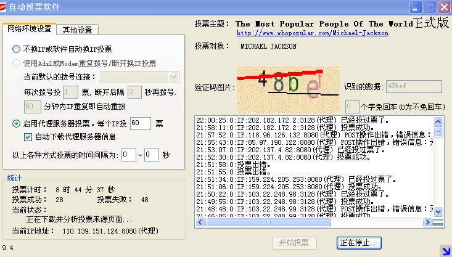This screenshot has height=257, width=452.
Task: Click the log line at 21:58:11
Action: coord(285,128)
